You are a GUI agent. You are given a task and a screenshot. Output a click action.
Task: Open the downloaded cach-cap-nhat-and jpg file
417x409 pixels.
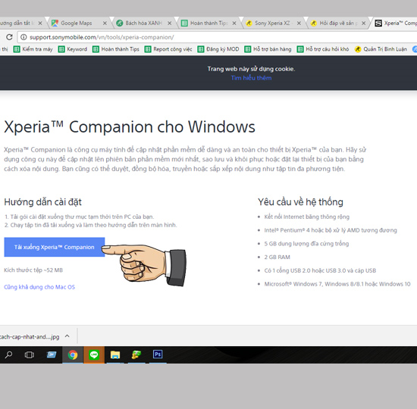pyautogui.click(x=30, y=337)
